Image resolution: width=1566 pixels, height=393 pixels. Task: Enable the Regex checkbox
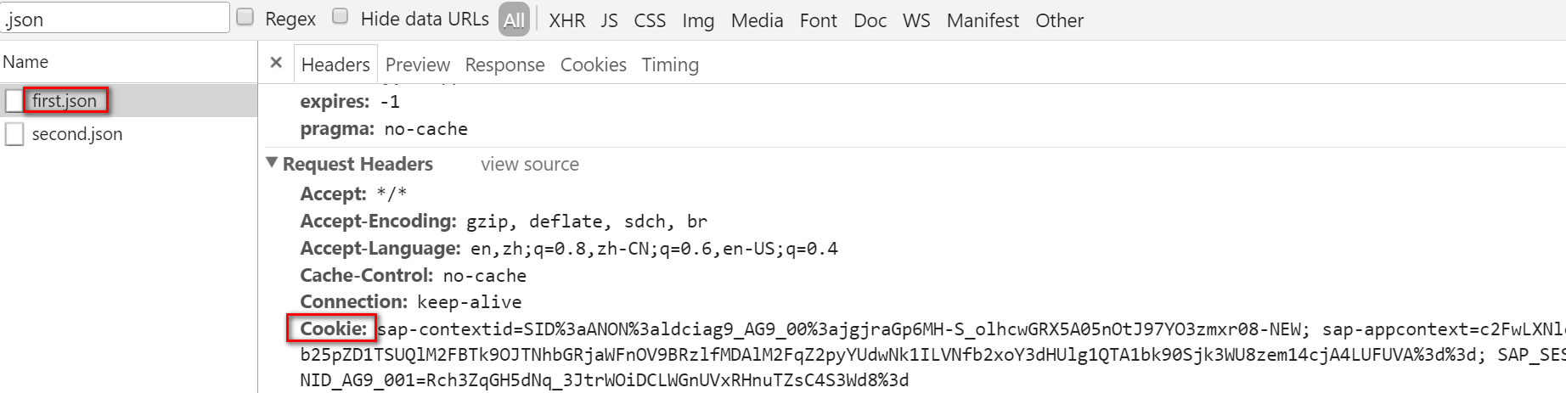click(x=245, y=17)
